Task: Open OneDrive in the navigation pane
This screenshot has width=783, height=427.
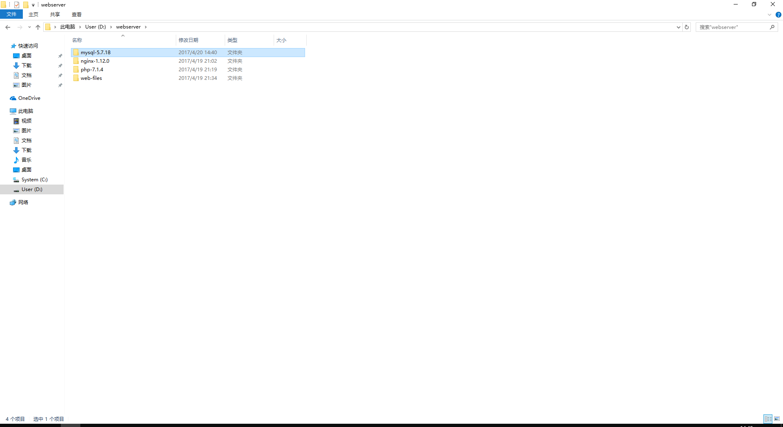Action: tap(29, 98)
